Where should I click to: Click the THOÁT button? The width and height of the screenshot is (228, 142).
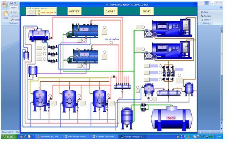[x=146, y=11]
